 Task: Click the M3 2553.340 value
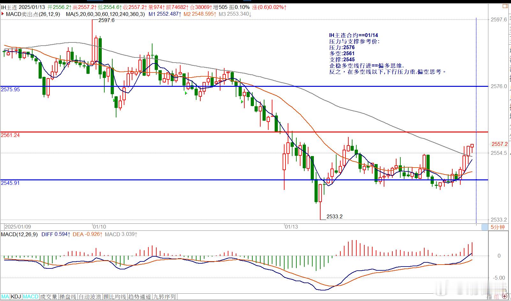[235, 14]
